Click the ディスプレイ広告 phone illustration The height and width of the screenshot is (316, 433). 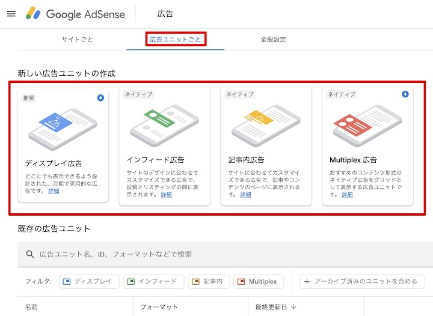tap(63, 129)
